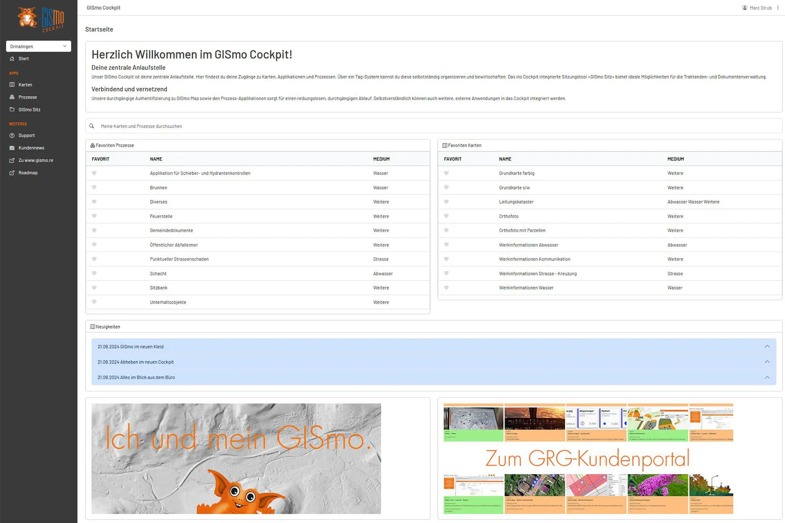Click the Favoriten Prozesse panel icon
The image size is (785, 523).
[x=93, y=145]
